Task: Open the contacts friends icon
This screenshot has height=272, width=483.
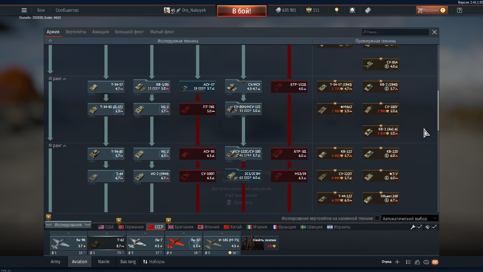Action: [417, 262]
